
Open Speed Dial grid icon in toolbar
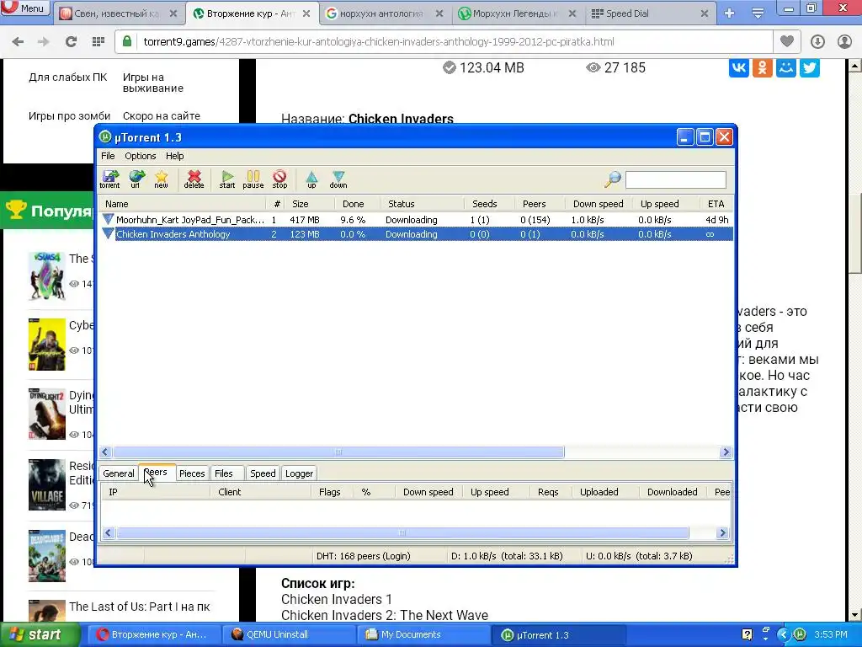pos(98,41)
